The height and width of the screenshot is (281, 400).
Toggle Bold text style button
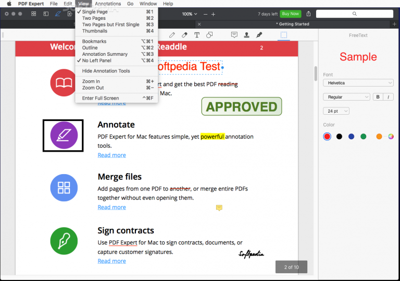pos(378,97)
